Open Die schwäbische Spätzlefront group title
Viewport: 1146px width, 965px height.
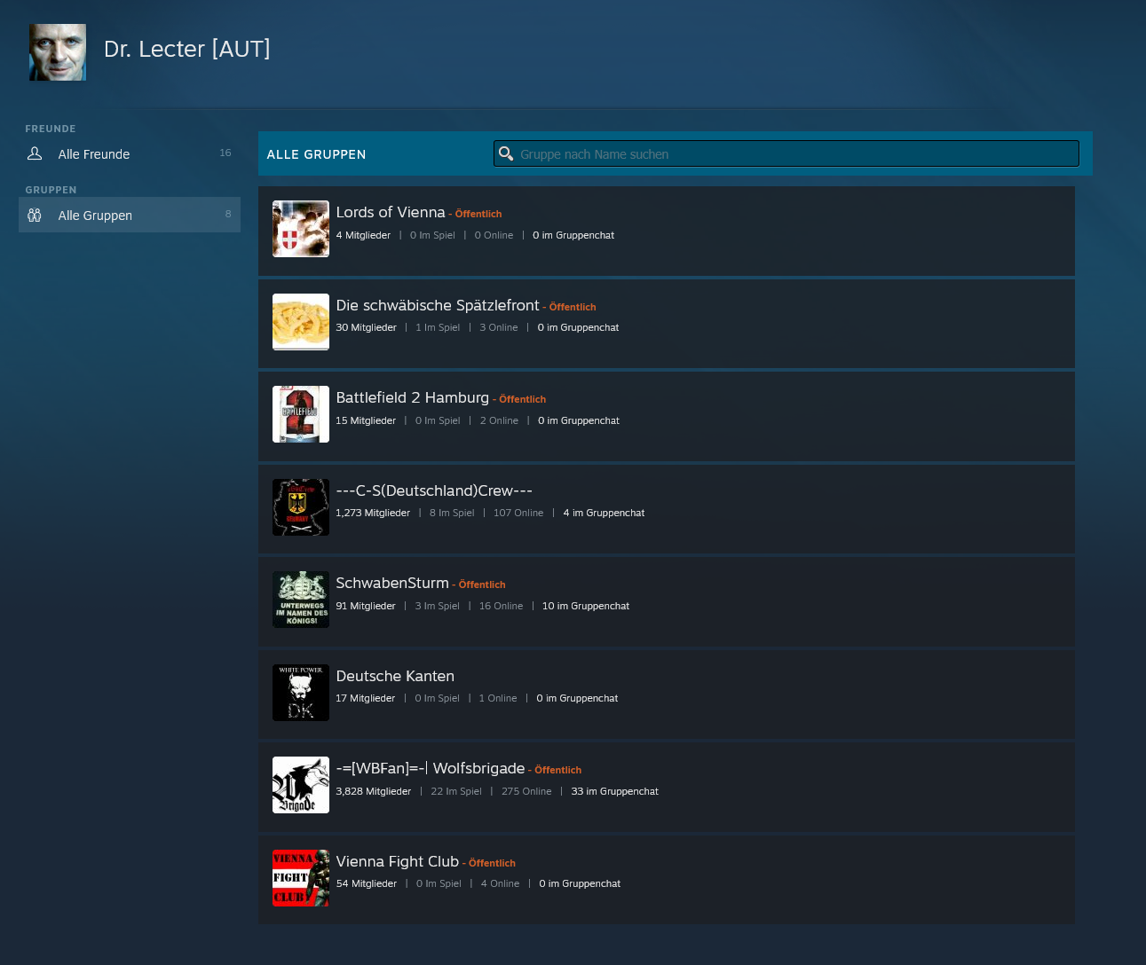tap(437, 306)
